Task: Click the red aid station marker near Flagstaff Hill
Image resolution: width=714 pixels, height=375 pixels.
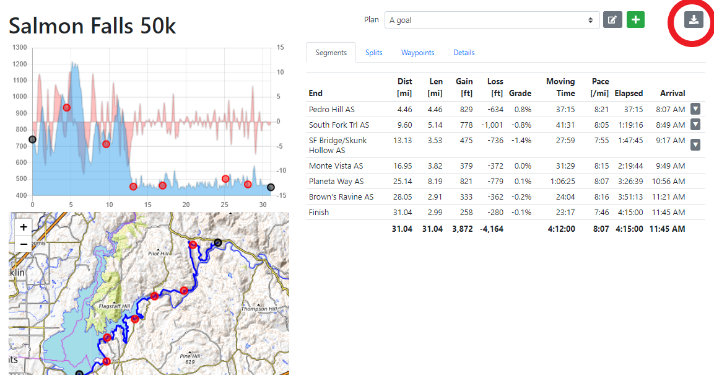Action: pos(135,320)
